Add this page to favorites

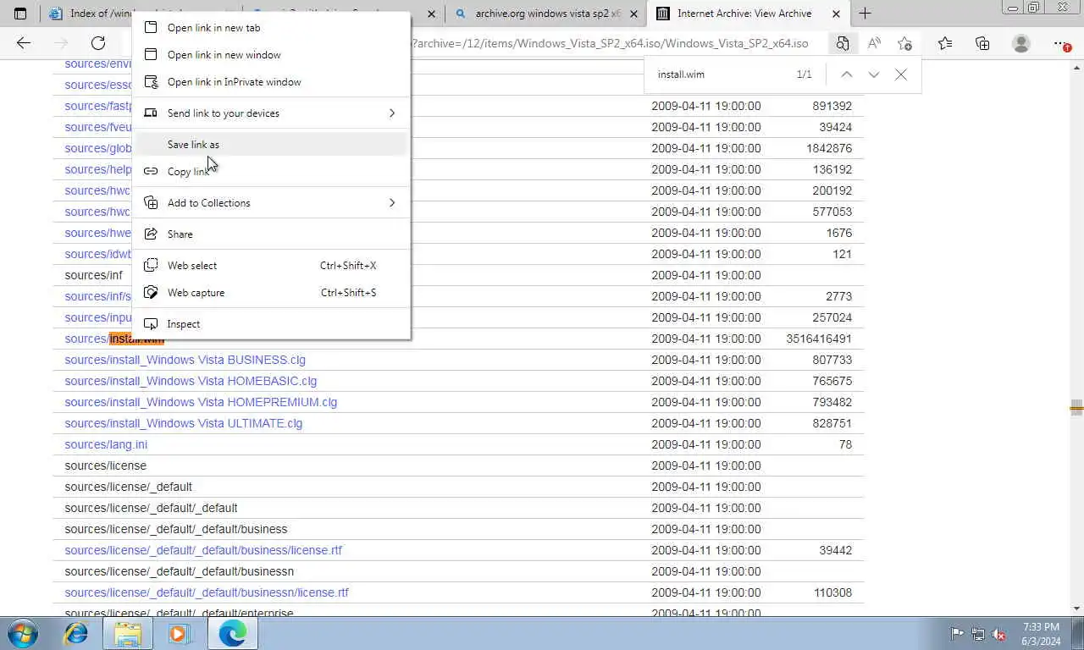click(905, 43)
